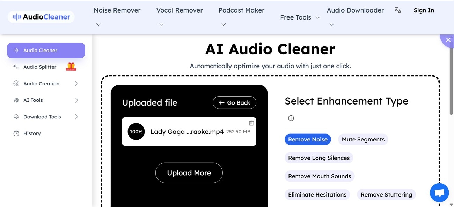
Task: Open the Podcast Maker menu
Action: click(x=241, y=10)
